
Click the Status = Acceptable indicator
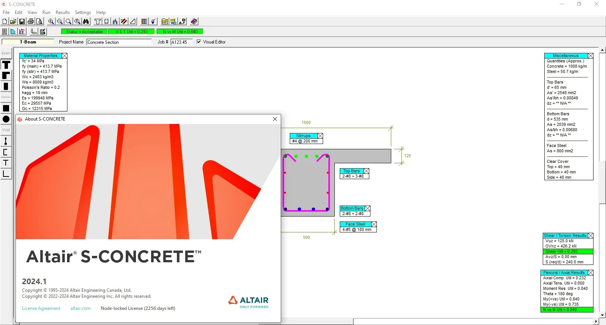point(84,32)
